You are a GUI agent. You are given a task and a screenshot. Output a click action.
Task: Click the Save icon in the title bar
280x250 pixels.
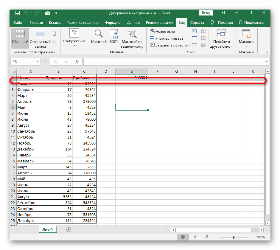pos(18,13)
